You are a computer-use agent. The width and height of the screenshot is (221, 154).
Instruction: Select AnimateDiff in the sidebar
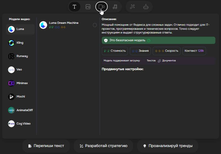20,110
